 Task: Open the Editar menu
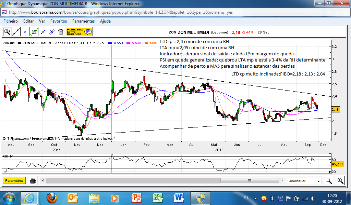coord(28,21)
